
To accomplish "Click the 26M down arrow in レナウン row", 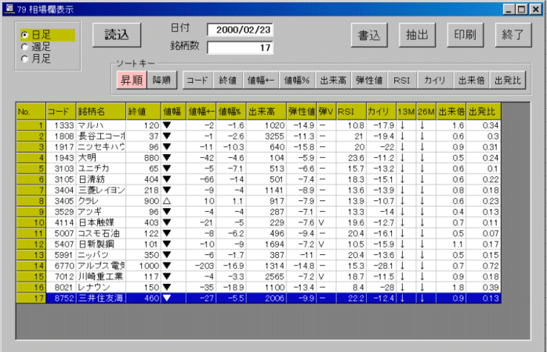I will tap(422, 287).
